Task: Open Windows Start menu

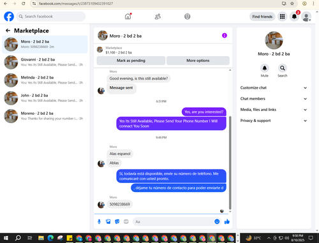Action: pos(6,238)
